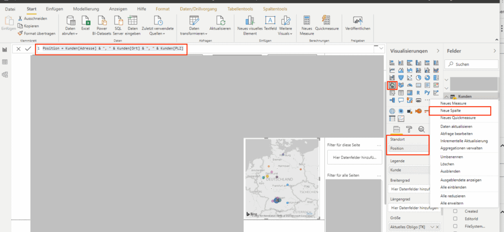Screen dimensions: 504x232
Task: Expand the formula bar dropdown arrow
Action: click(x=380, y=49)
